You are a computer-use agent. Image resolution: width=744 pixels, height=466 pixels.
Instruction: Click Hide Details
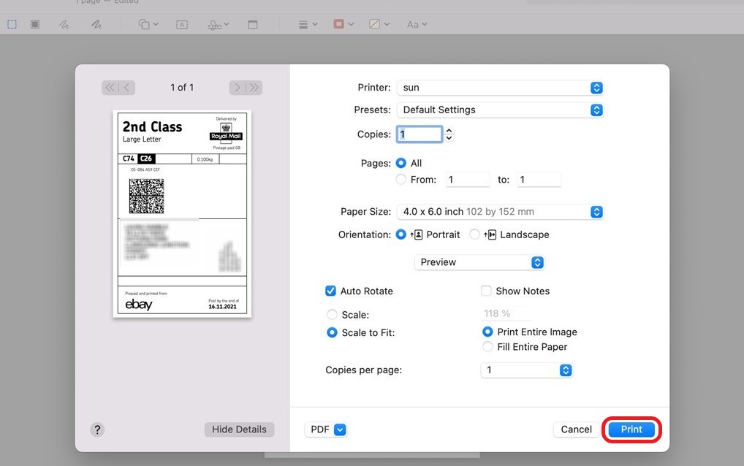tap(239, 429)
